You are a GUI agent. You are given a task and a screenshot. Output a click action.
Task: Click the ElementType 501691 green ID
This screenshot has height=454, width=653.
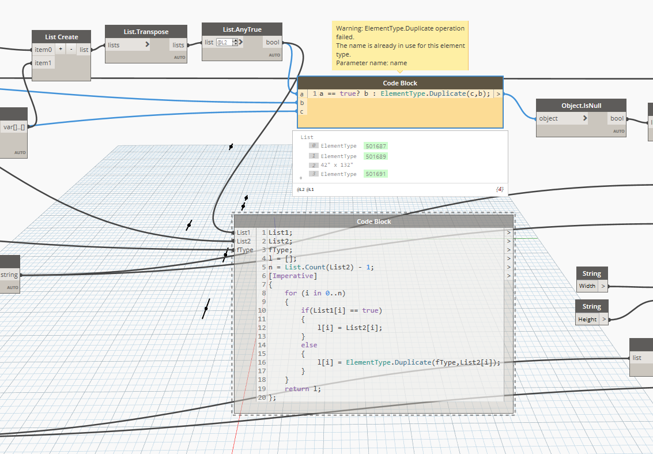[375, 174]
